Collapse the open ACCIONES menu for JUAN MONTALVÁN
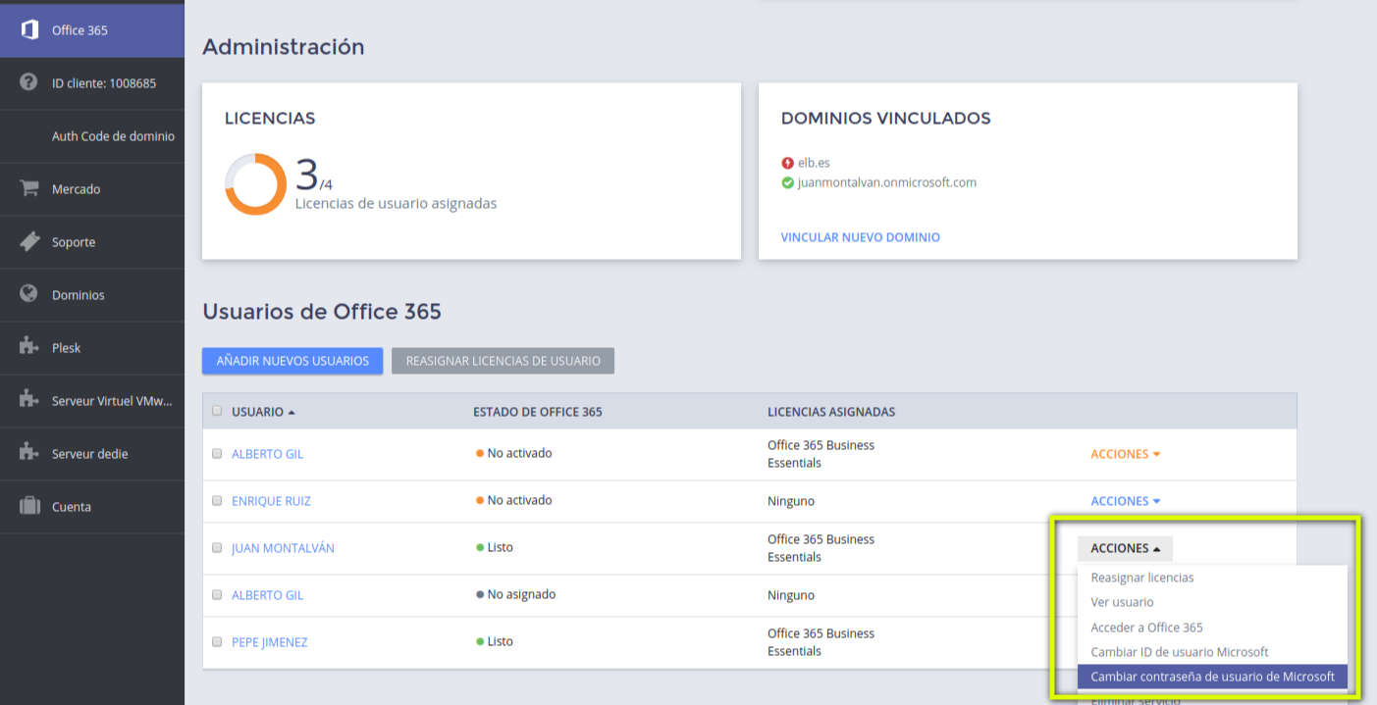Screen dimensions: 1377x705 (x=1125, y=548)
